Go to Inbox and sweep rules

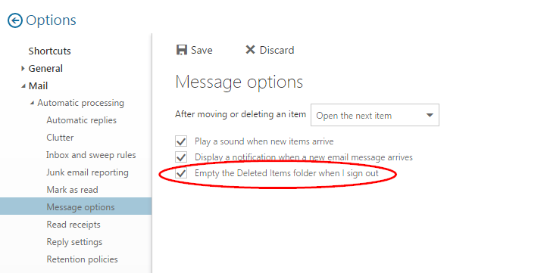point(91,155)
